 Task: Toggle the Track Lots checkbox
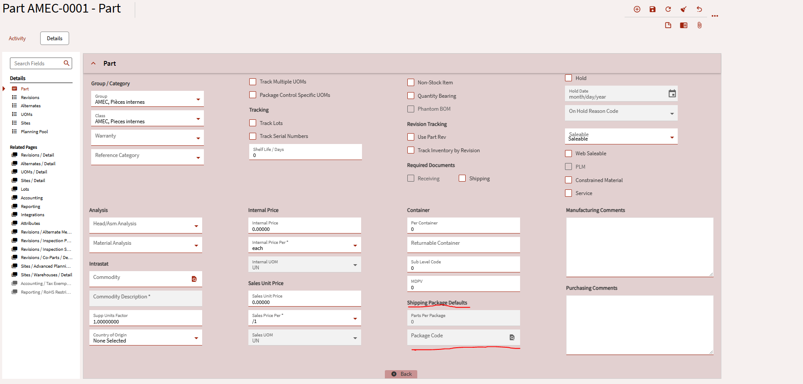(x=253, y=123)
